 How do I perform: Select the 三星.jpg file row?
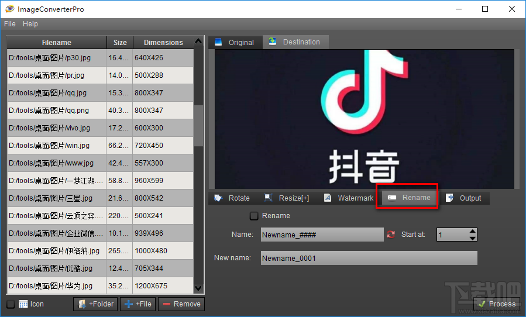(100, 198)
